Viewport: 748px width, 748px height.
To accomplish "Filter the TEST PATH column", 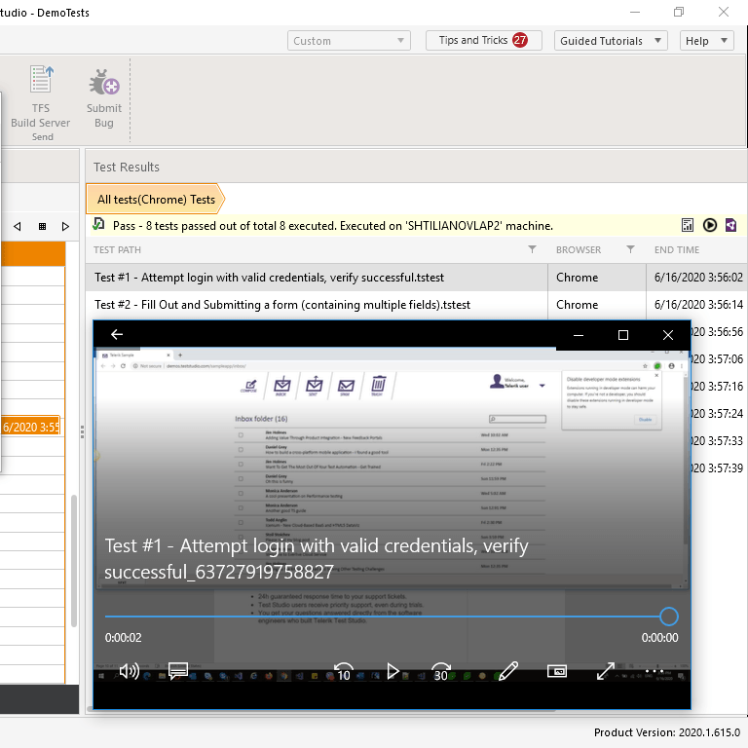I will [533, 249].
